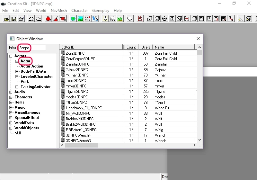The image size is (257, 180).
Task: Open the landscape editing icon
Action: [x=80, y=19]
